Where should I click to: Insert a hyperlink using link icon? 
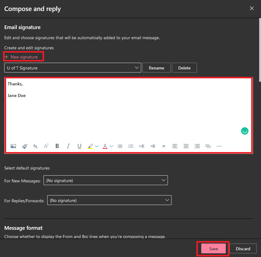208,146
